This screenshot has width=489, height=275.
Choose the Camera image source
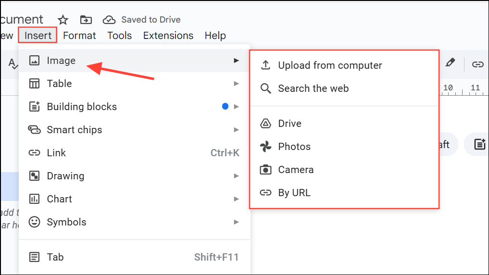click(x=296, y=170)
